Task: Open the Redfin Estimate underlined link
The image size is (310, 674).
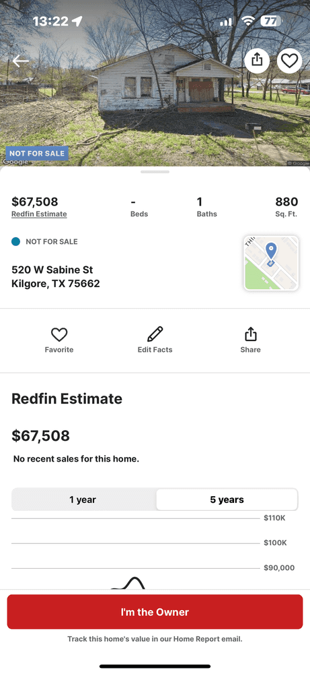Action: (x=39, y=214)
